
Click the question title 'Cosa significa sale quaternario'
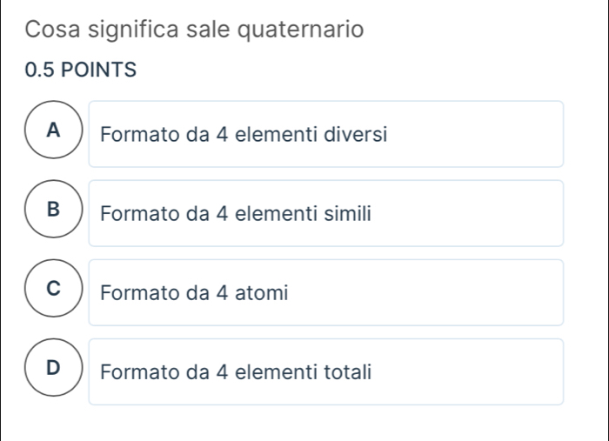[194, 30]
